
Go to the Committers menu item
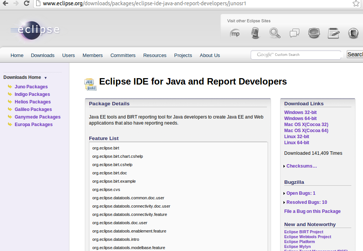point(123,55)
